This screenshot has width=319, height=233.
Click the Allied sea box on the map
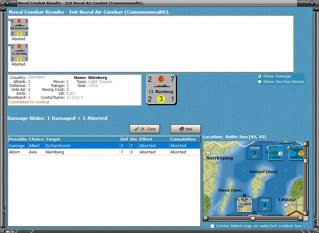[255, 152]
